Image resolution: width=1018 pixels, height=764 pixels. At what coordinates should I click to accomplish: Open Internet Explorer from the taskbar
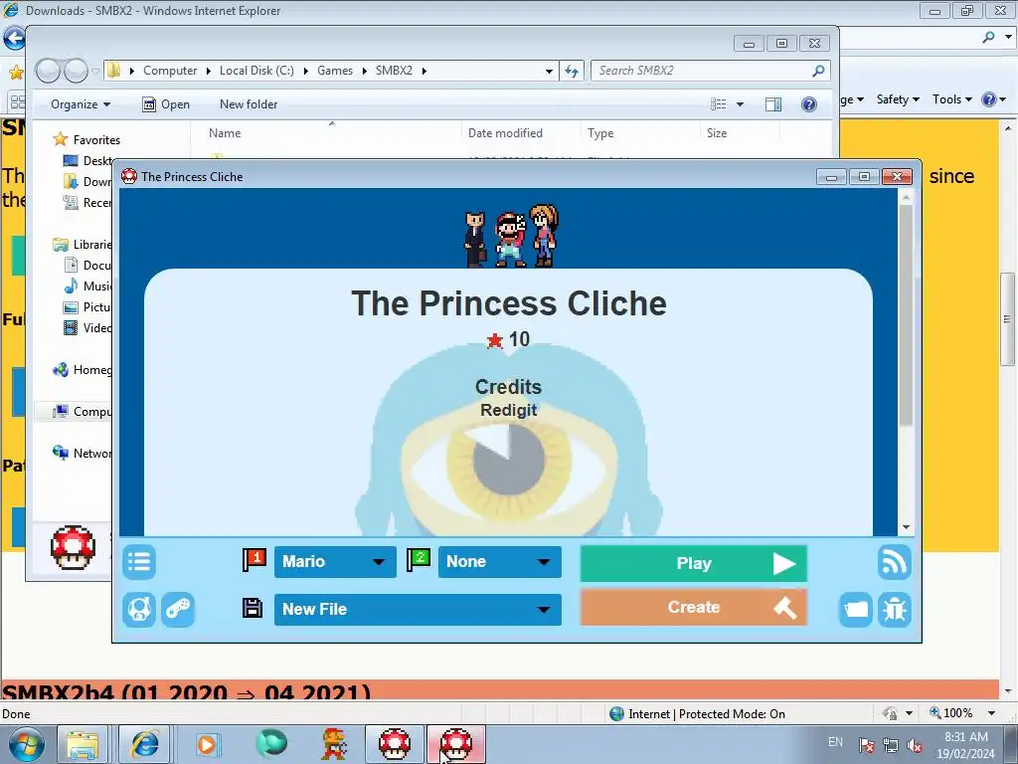pos(145,744)
